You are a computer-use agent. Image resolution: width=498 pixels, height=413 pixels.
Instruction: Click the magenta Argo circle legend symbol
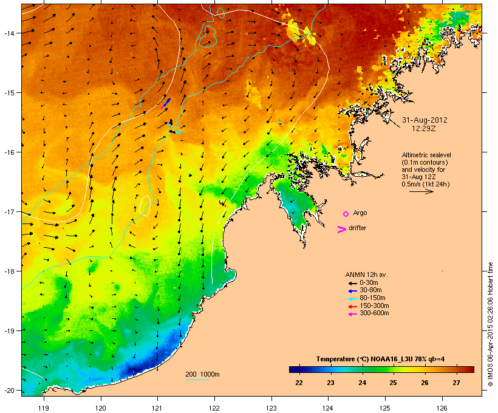[x=346, y=214]
